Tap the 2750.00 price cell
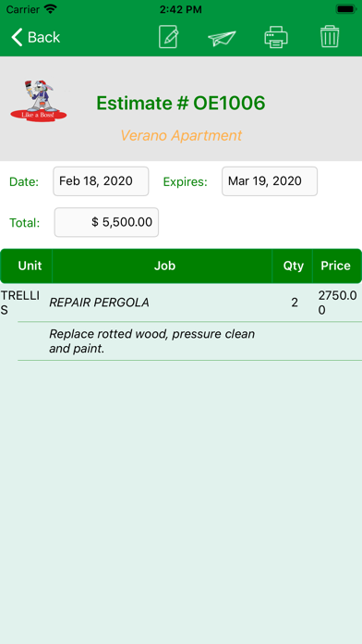362x644 pixels. click(337, 303)
